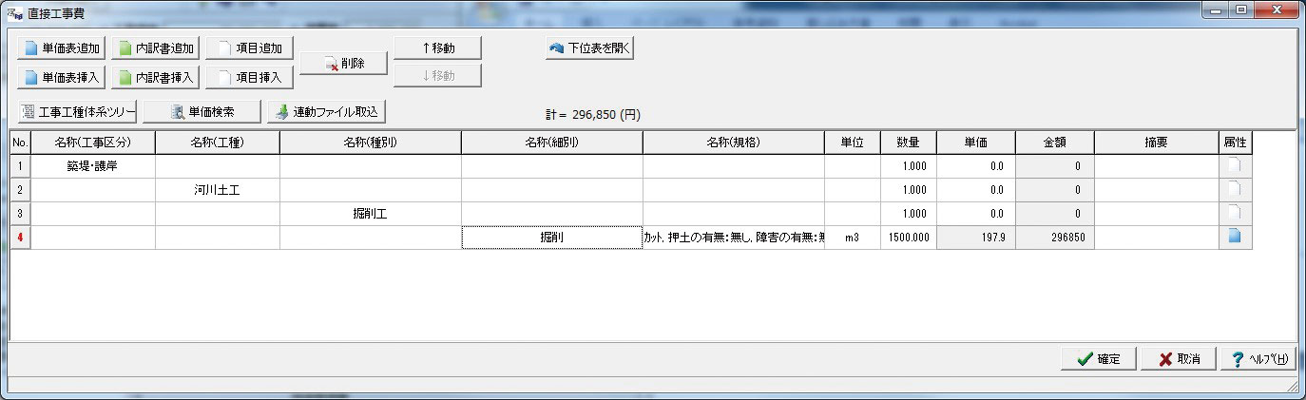The image size is (1306, 400).
Task: Click the disabled ↓移動 button
Action: pyautogui.click(x=437, y=76)
